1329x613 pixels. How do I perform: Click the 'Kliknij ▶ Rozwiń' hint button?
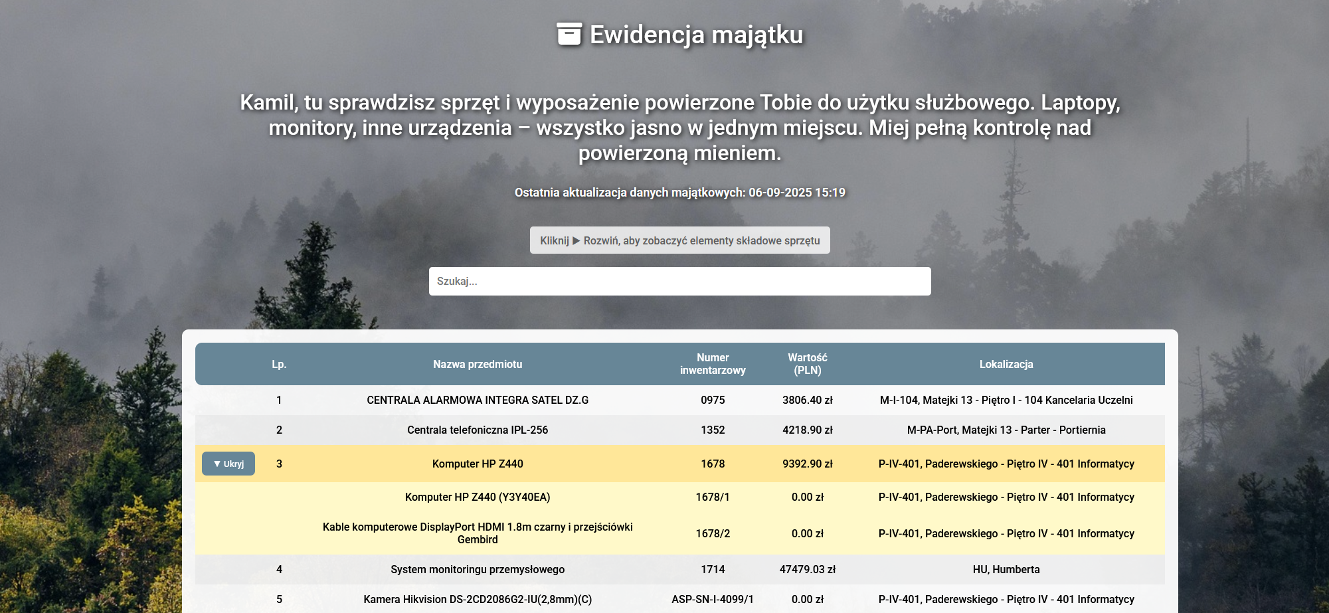tap(679, 240)
